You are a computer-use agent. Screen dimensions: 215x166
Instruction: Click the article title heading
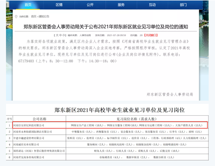(106, 27)
